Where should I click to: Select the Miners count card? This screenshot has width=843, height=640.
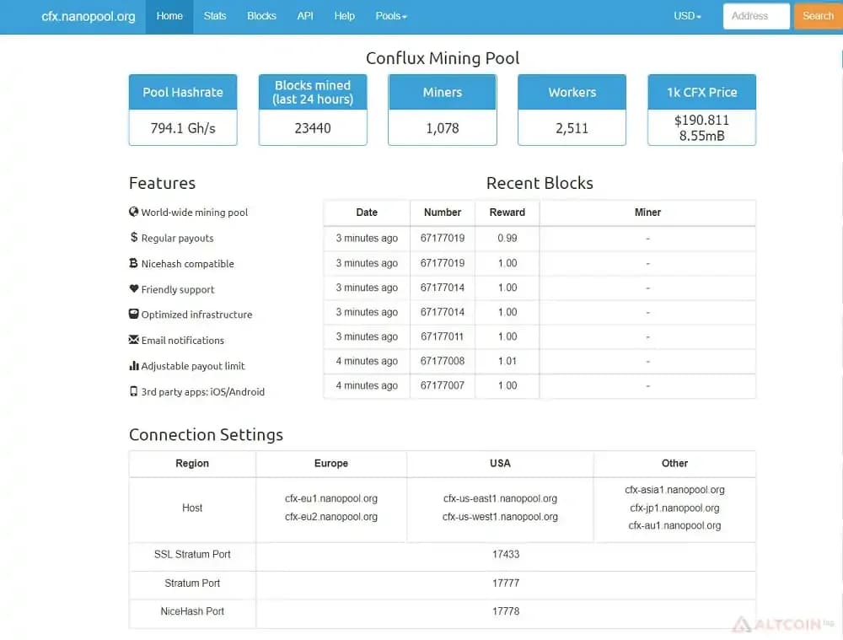(443, 110)
